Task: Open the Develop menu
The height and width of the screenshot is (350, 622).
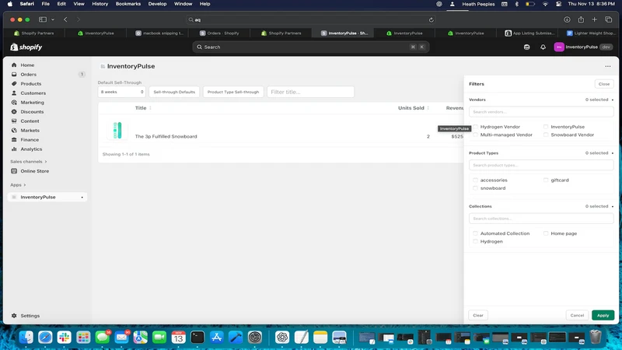Action: [158, 4]
